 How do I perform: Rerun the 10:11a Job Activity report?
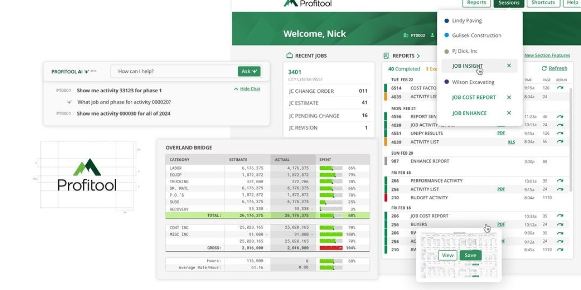(560, 125)
